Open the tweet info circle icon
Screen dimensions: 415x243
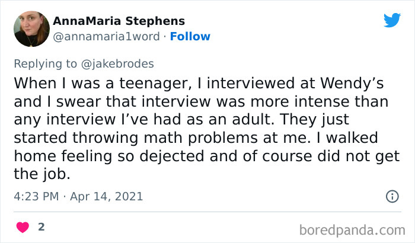click(x=392, y=196)
